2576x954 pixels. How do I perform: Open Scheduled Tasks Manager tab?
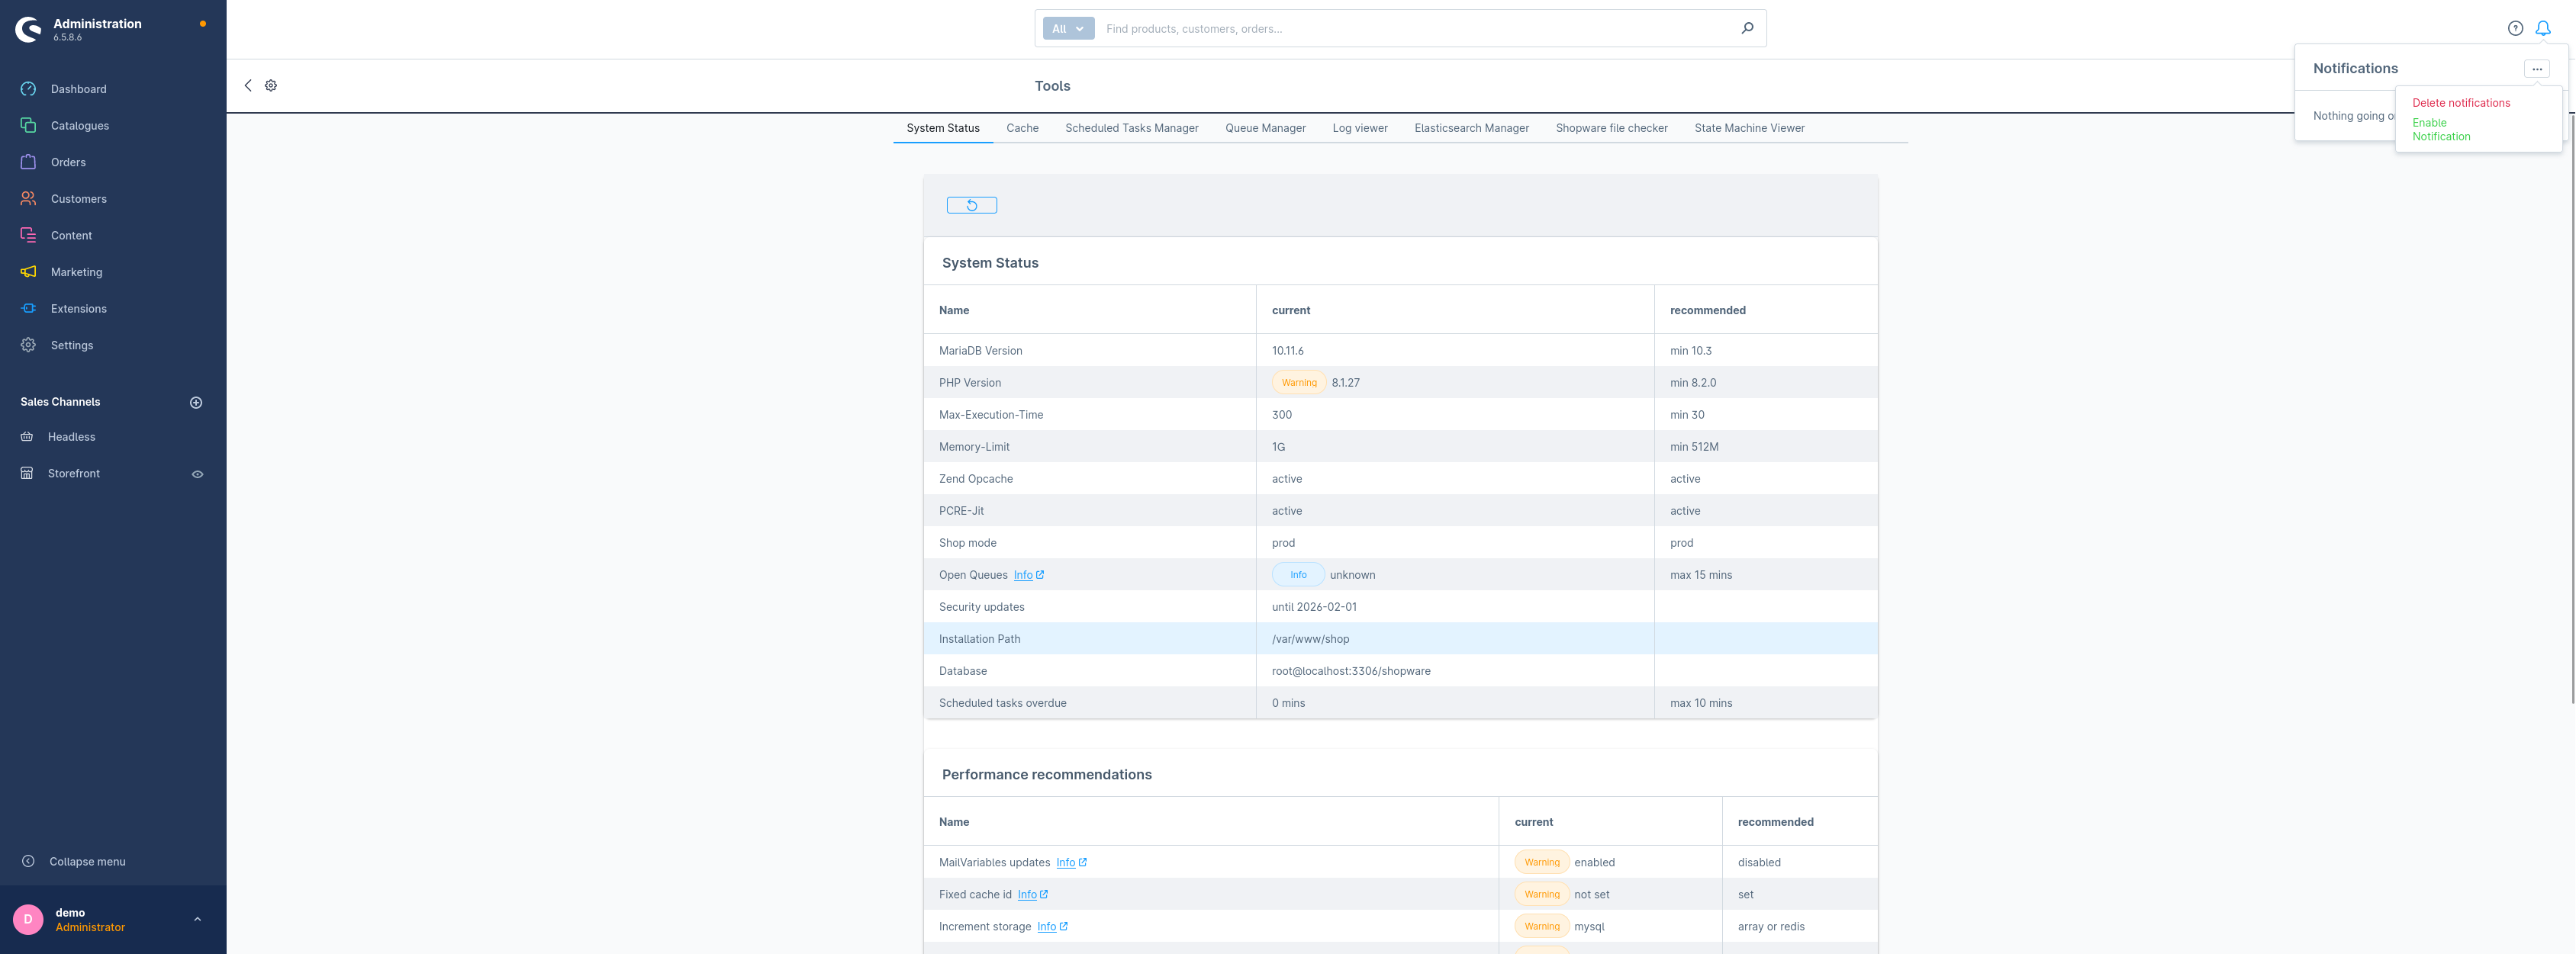click(x=1131, y=128)
